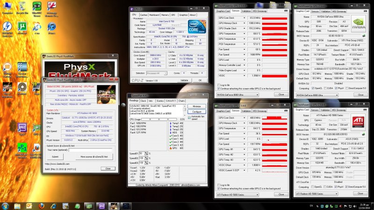Launch the PhysX FluidMark desktop shortcut

coord(7,90)
